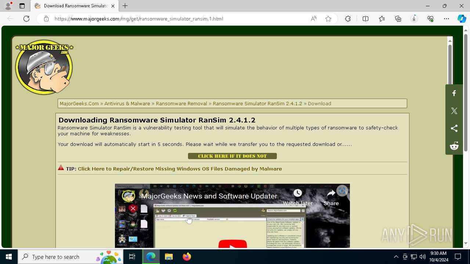470x264 pixels.
Task: Click the MajorGeeks logo
Action: tap(44, 67)
